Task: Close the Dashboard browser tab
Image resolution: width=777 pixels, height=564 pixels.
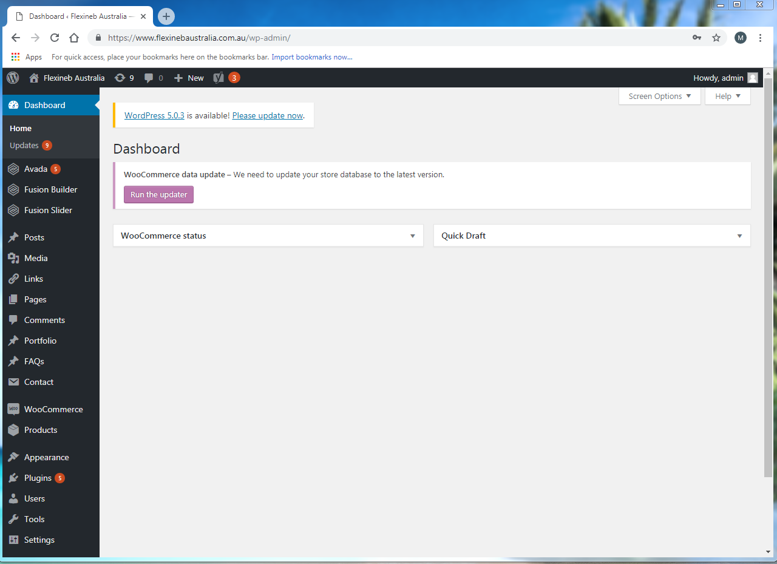Action: pyautogui.click(x=143, y=16)
